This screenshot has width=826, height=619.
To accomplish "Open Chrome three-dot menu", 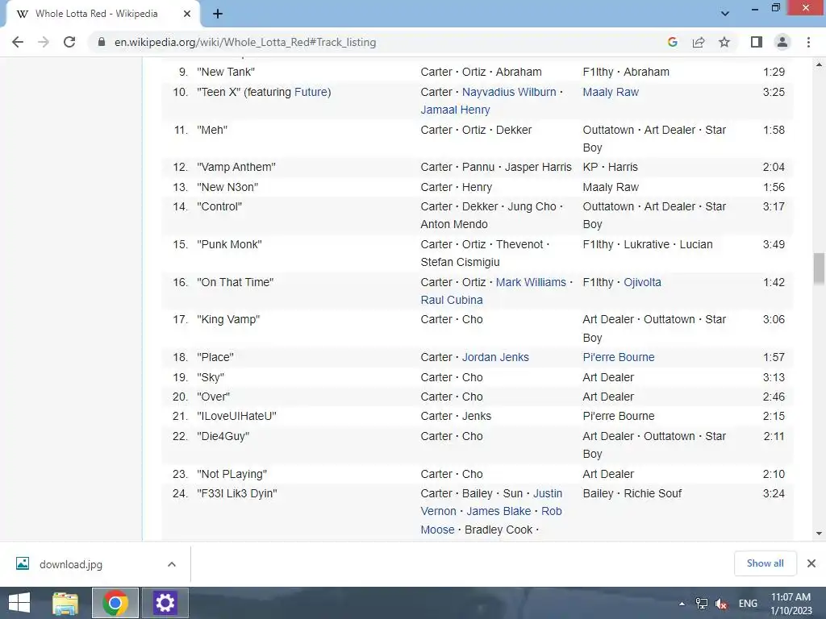I will click(808, 42).
